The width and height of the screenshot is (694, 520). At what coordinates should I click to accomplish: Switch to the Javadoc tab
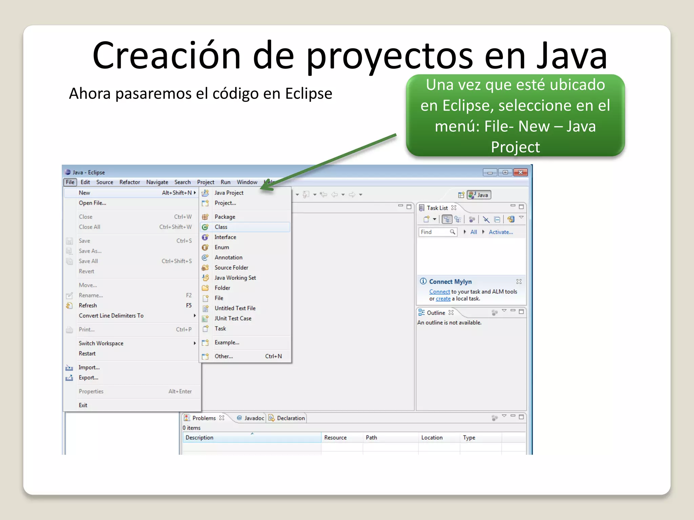(250, 418)
